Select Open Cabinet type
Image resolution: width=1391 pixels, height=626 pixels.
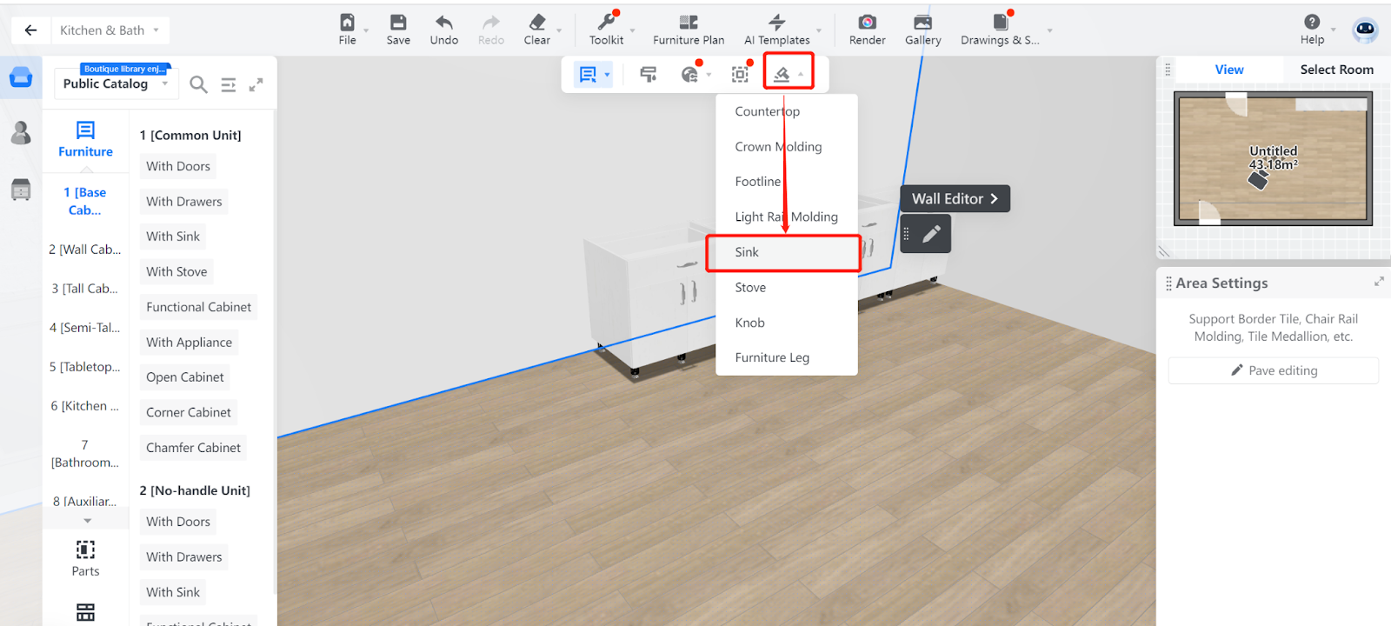coord(185,377)
